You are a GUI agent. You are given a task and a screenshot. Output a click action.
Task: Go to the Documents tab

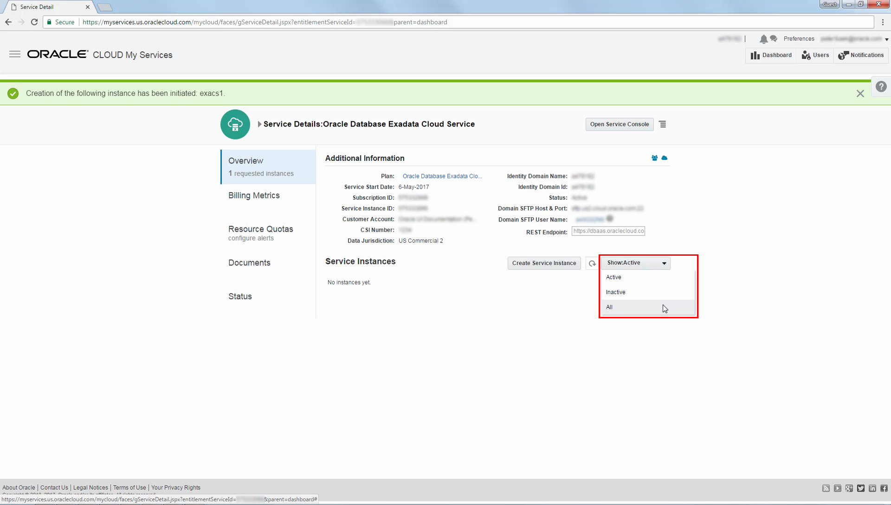(x=249, y=263)
